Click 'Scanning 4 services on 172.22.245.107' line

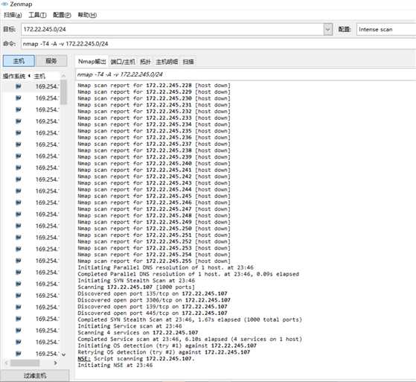pos(138,333)
